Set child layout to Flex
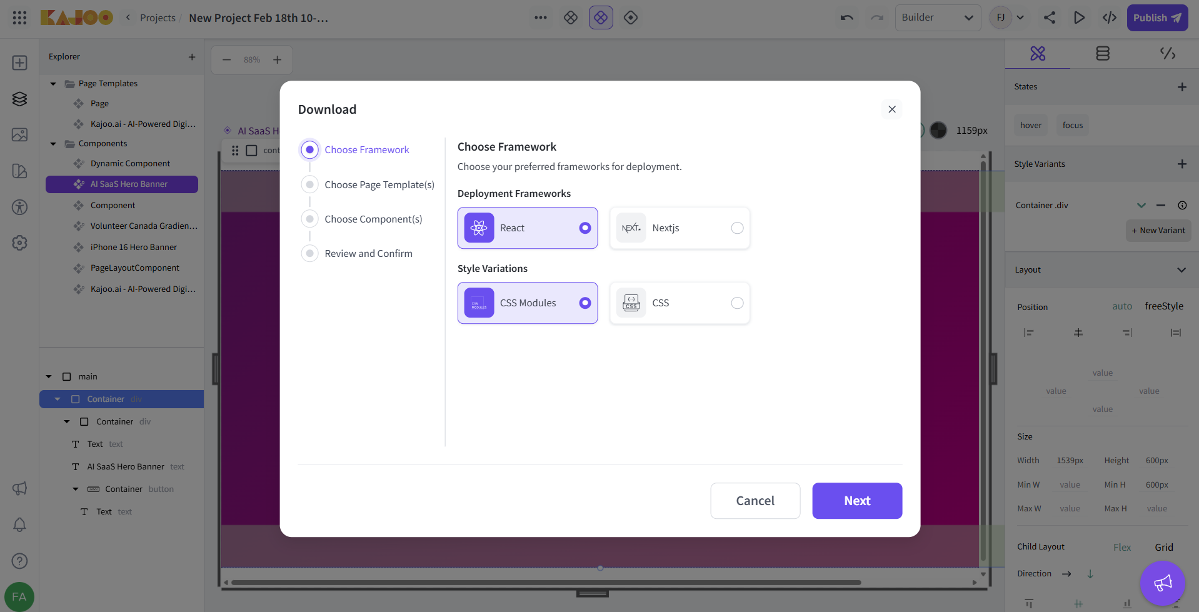 1122,547
